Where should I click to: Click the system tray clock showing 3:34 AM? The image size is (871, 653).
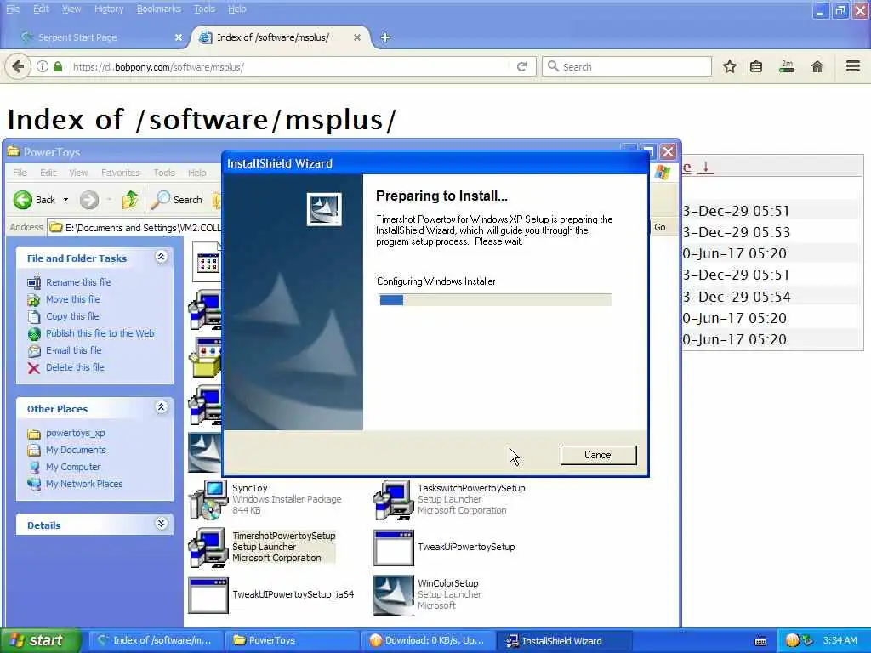point(840,641)
